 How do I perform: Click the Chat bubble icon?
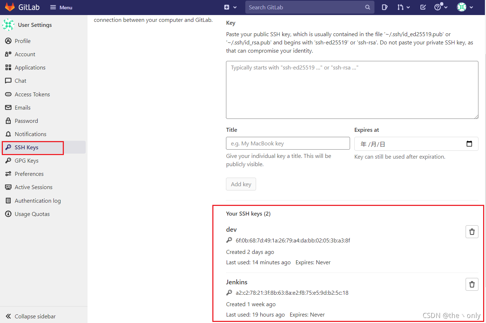[x=8, y=81]
